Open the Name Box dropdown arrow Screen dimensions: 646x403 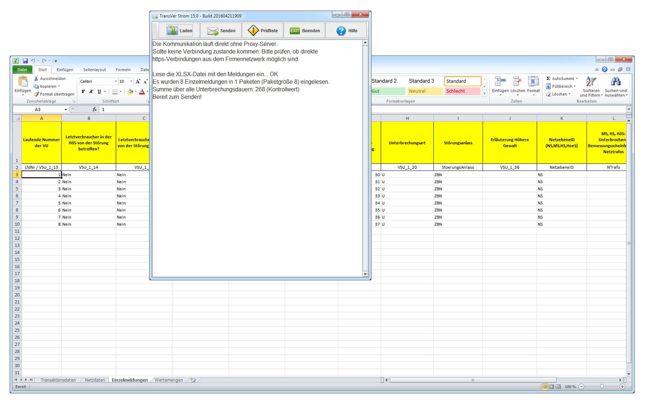66,109
